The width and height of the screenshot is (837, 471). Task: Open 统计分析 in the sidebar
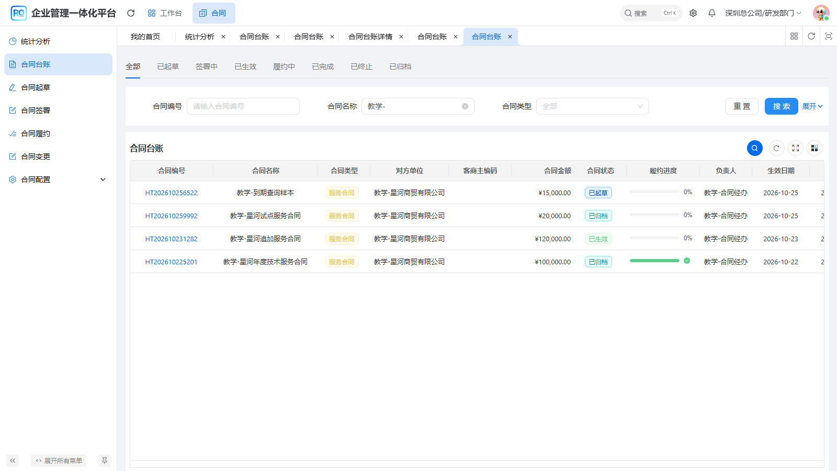pos(58,41)
